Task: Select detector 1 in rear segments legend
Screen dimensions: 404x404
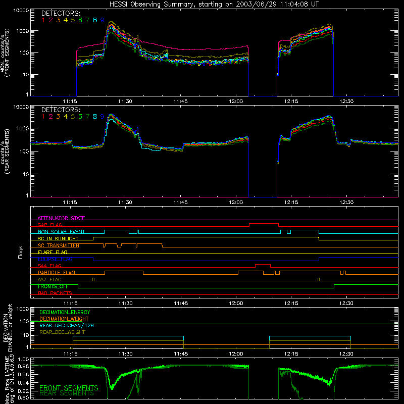Action: pos(43,117)
